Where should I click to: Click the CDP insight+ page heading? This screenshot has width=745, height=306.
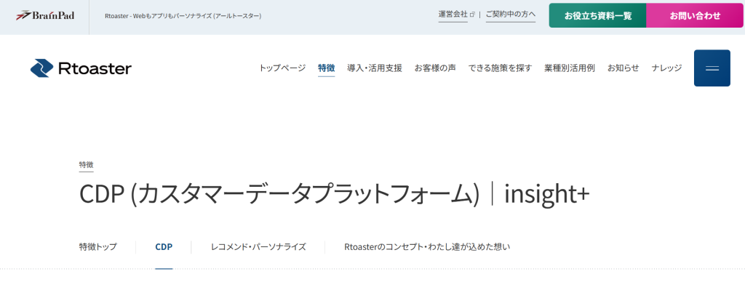coord(334,195)
